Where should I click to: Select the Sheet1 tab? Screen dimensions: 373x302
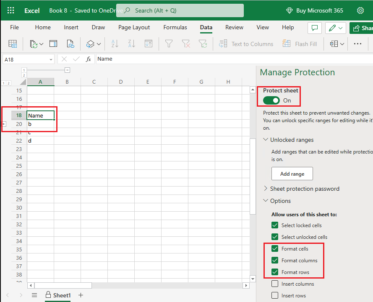click(58, 295)
